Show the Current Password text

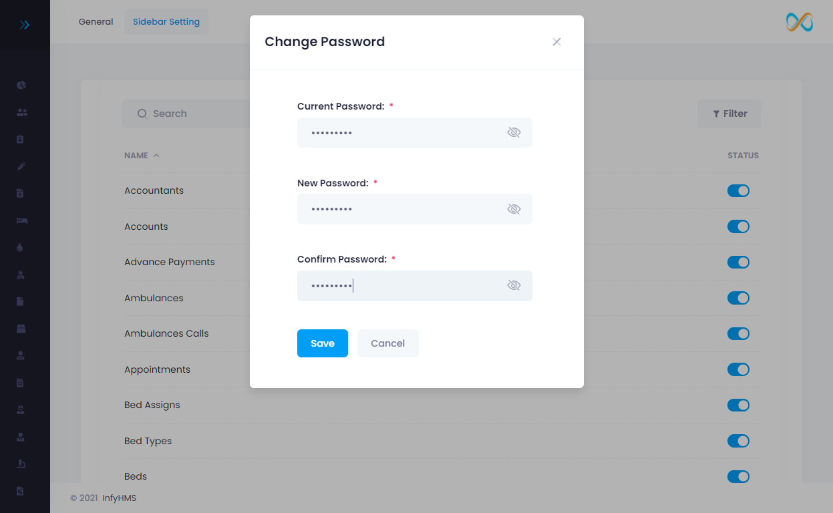[x=514, y=132]
